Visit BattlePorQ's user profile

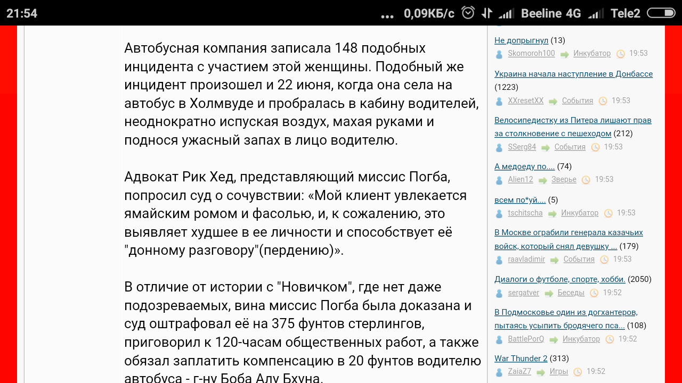(526, 339)
